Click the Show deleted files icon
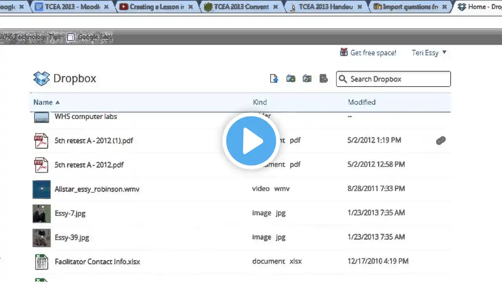 (324, 79)
